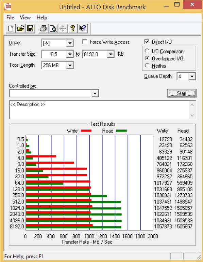The image size is (203, 262).
Task: Close the ATTO Disk Benchmark window
Action: pyautogui.click(x=192, y=4)
